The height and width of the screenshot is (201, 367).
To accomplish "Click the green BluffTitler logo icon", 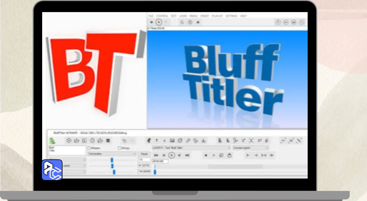I will pos(52,140).
